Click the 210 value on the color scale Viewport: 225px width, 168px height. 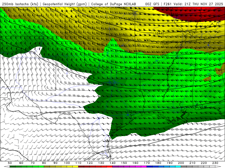pyautogui.click(x=192, y=163)
